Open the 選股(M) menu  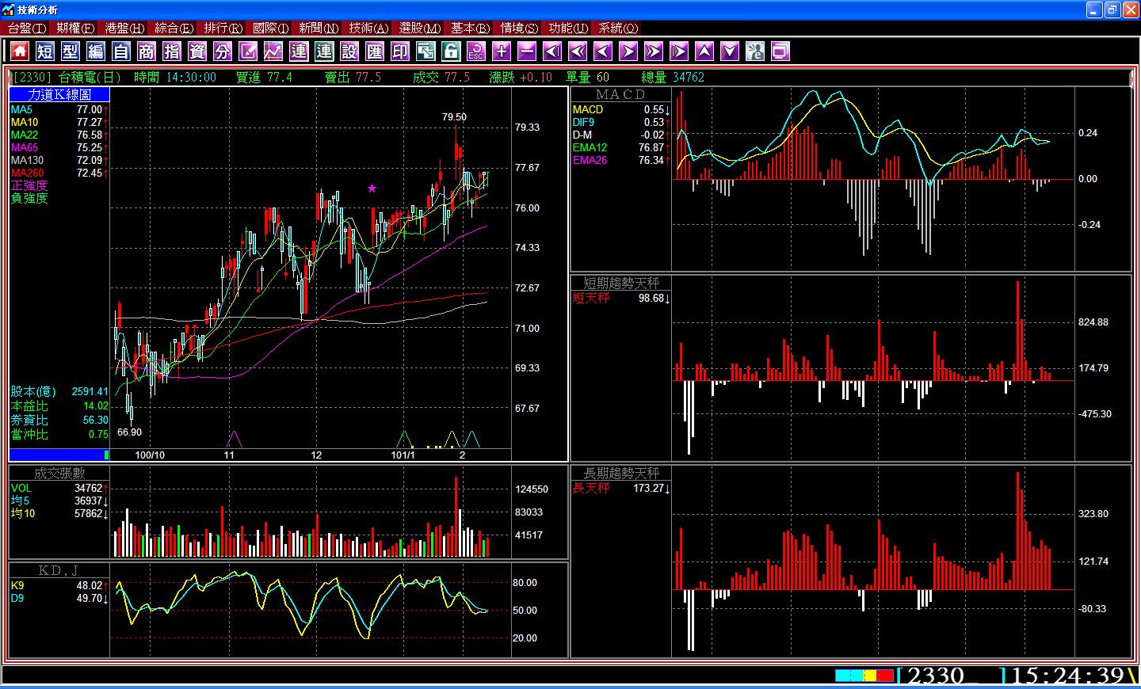pos(419,28)
